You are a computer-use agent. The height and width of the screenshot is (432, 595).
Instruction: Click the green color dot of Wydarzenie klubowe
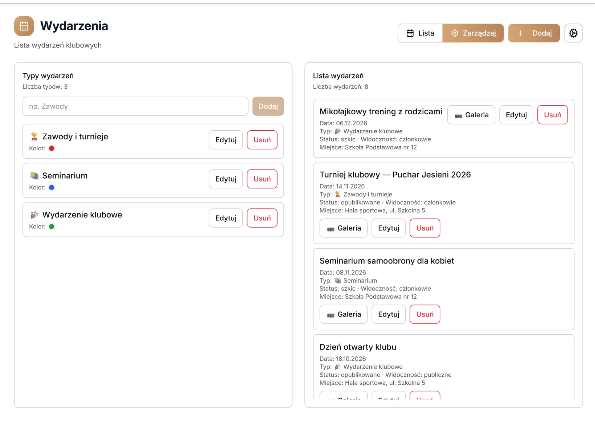[52, 227]
